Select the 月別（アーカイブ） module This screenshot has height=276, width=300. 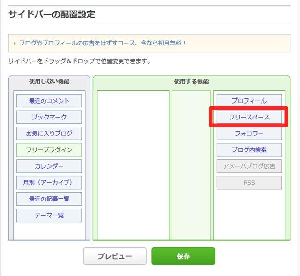click(x=49, y=182)
